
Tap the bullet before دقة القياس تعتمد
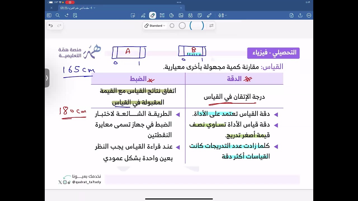click(x=276, y=114)
